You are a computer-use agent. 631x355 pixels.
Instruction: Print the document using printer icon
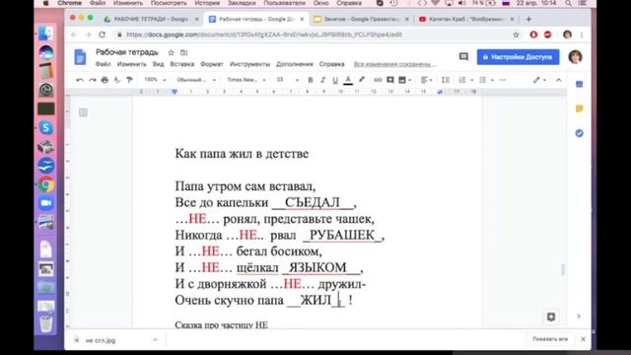[x=105, y=80]
